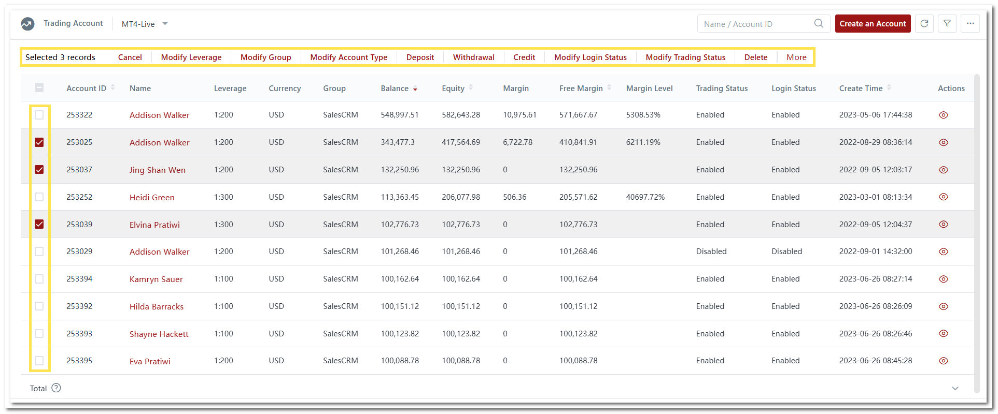Choose Modify Leverage bulk action
The width and height of the screenshot is (998, 414).
(191, 57)
